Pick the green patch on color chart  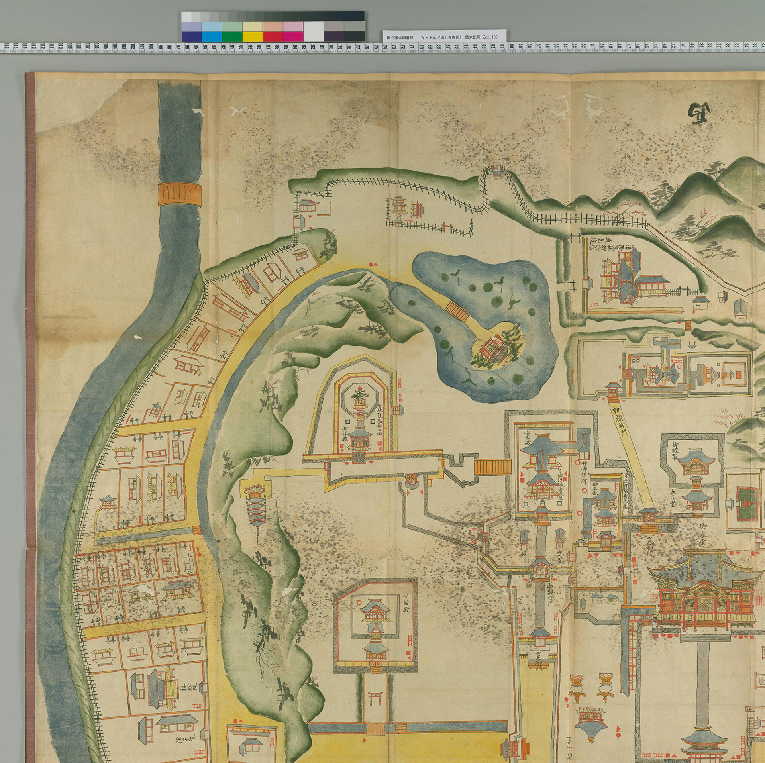pyautogui.click(x=232, y=36)
